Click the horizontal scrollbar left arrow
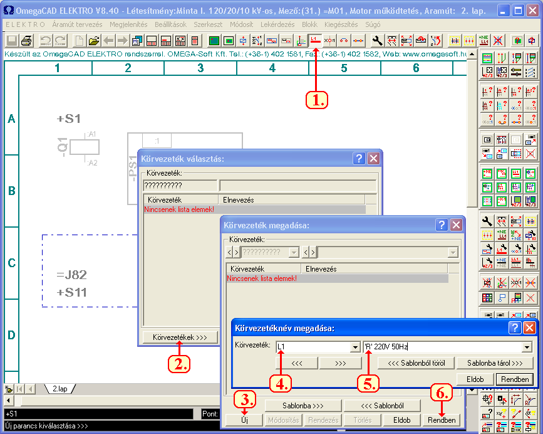 click(9, 401)
